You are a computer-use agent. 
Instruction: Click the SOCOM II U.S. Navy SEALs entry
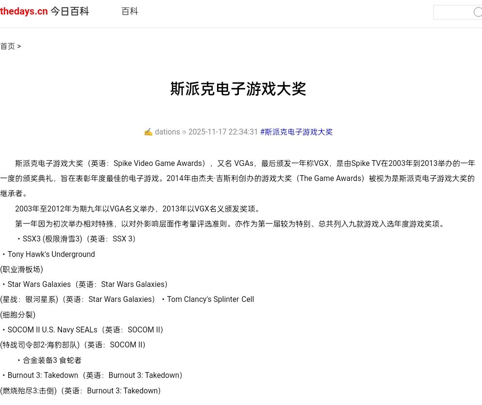(82, 330)
